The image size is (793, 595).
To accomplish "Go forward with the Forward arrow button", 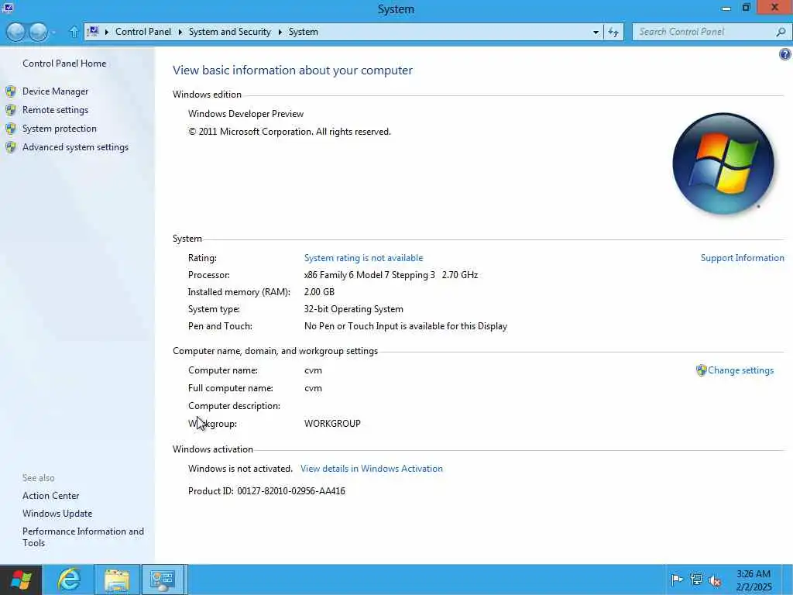I will click(39, 32).
